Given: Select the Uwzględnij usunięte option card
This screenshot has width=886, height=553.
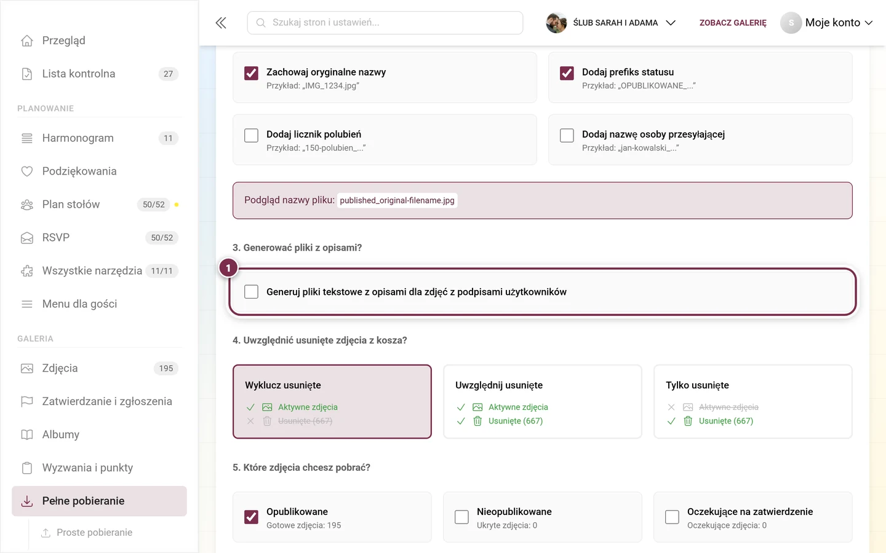Looking at the screenshot, I should coord(543,402).
